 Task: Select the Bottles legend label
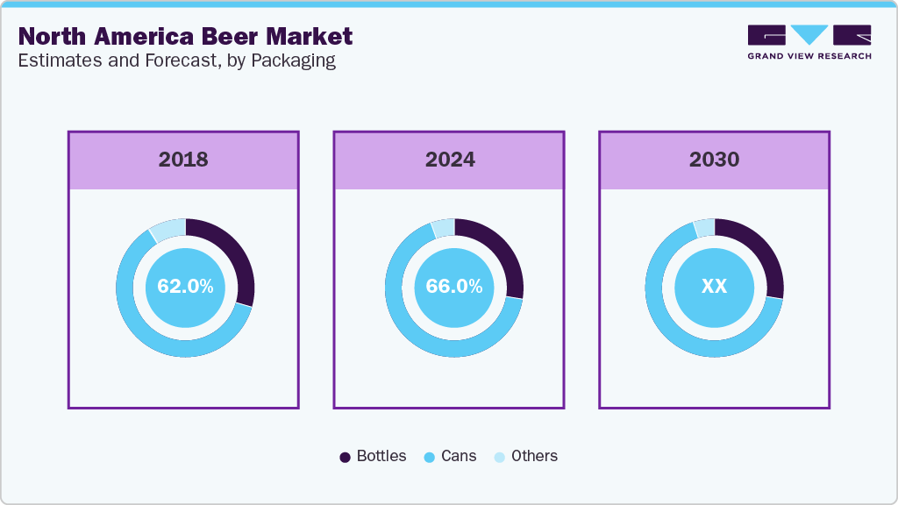(381, 456)
